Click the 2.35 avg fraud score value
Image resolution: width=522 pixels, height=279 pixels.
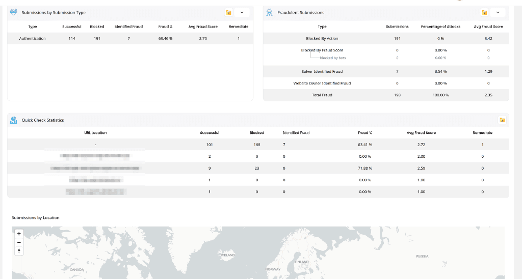pyautogui.click(x=488, y=95)
